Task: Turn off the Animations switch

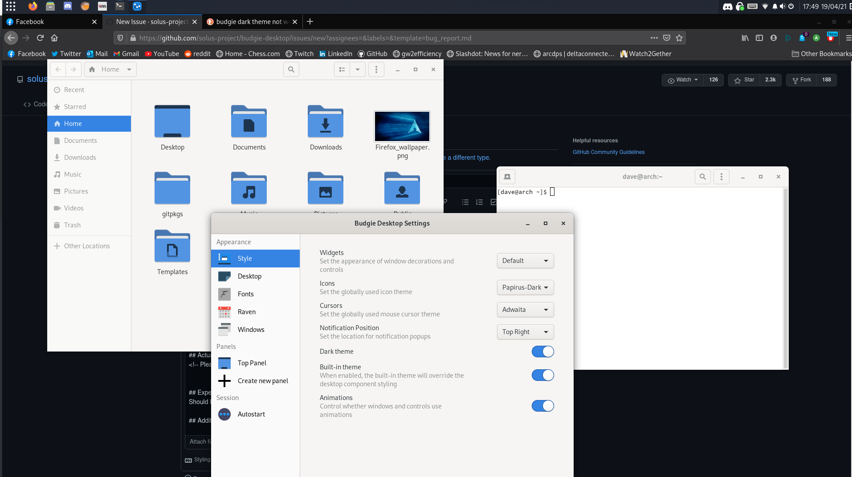Action: (x=542, y=406)
